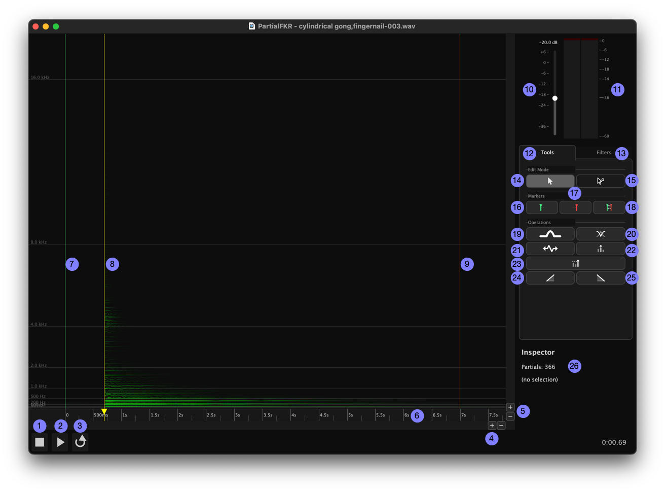
Task: Toggle the loop playback button
Action: click(x=80, y=442)
